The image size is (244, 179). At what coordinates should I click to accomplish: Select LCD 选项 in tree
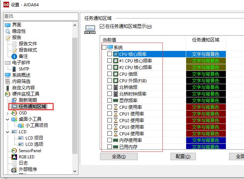(x=35, y=144)
